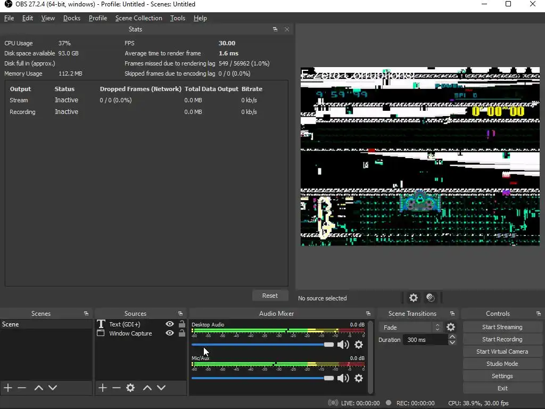Click the F-Zero preview canvas
Image resolution: width=545 pixels, height=409 pixels.
[420, 157]
